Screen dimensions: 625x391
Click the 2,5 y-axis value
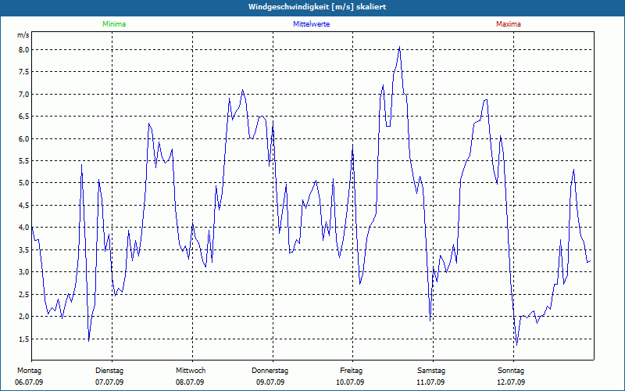coord(23,295)
